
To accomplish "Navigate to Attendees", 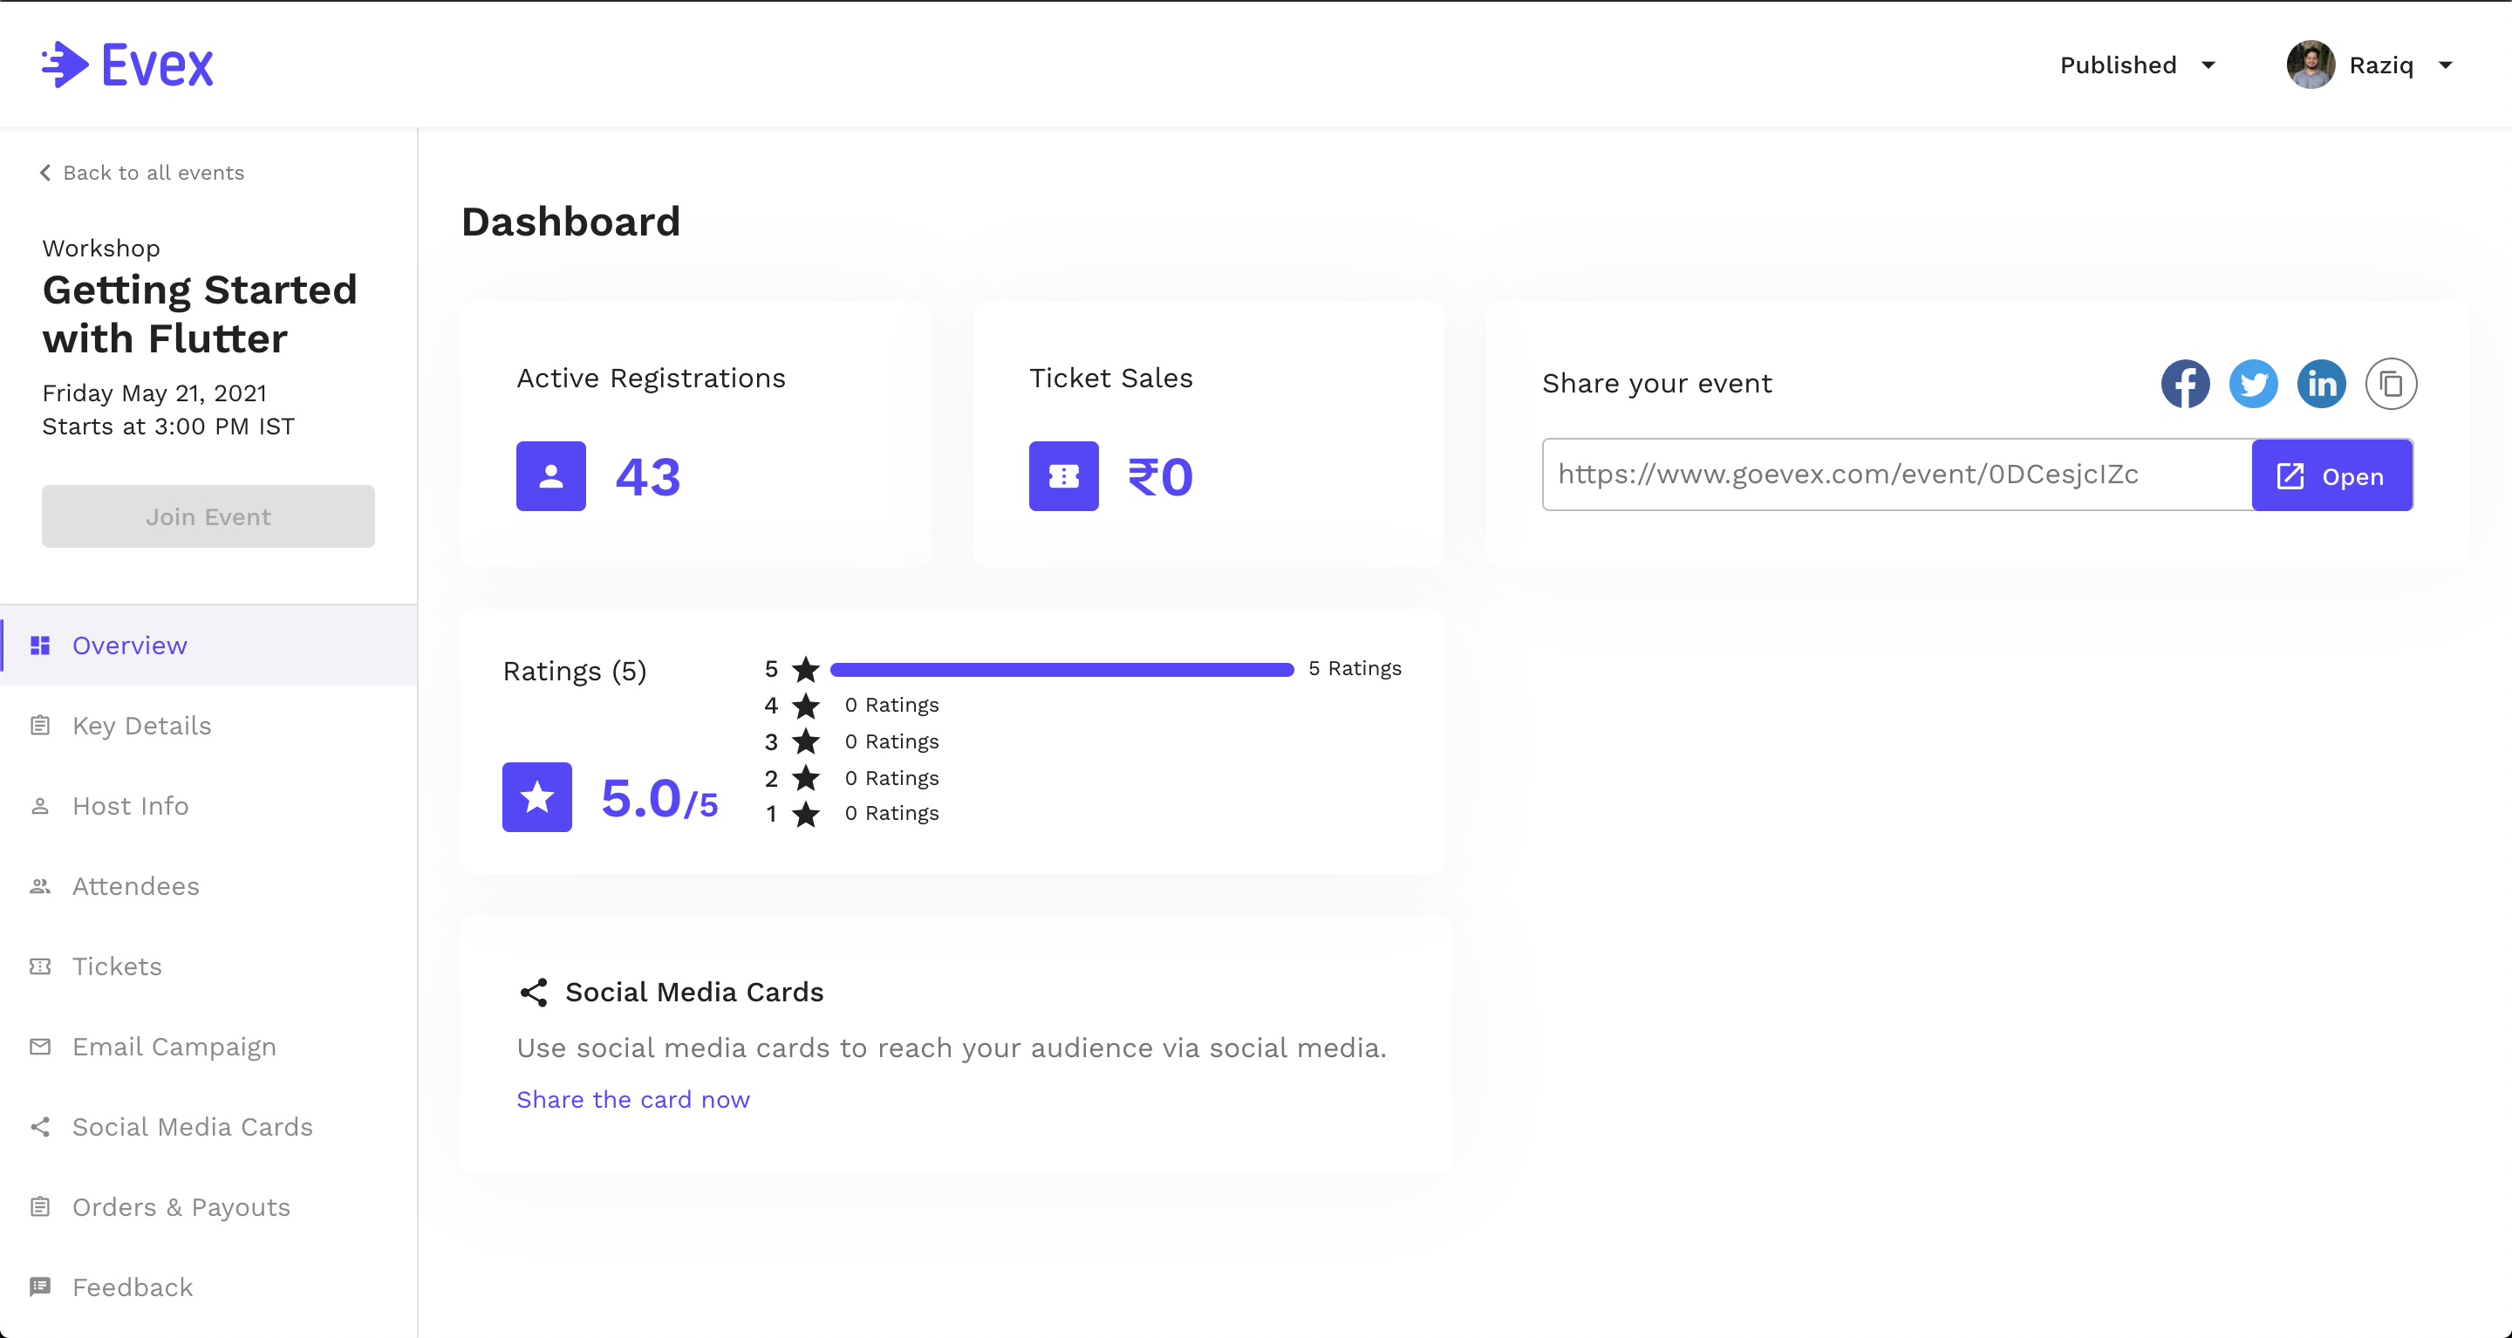I will [208, 885].
